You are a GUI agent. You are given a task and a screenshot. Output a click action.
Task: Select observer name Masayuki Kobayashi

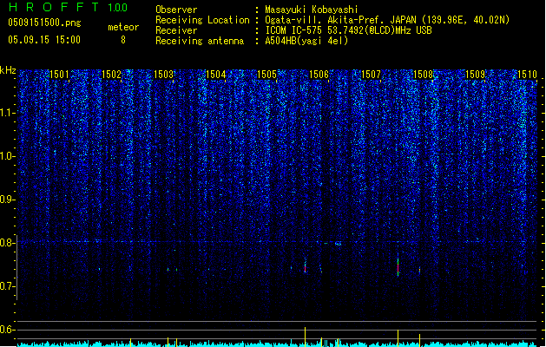(x=311, y=10)
